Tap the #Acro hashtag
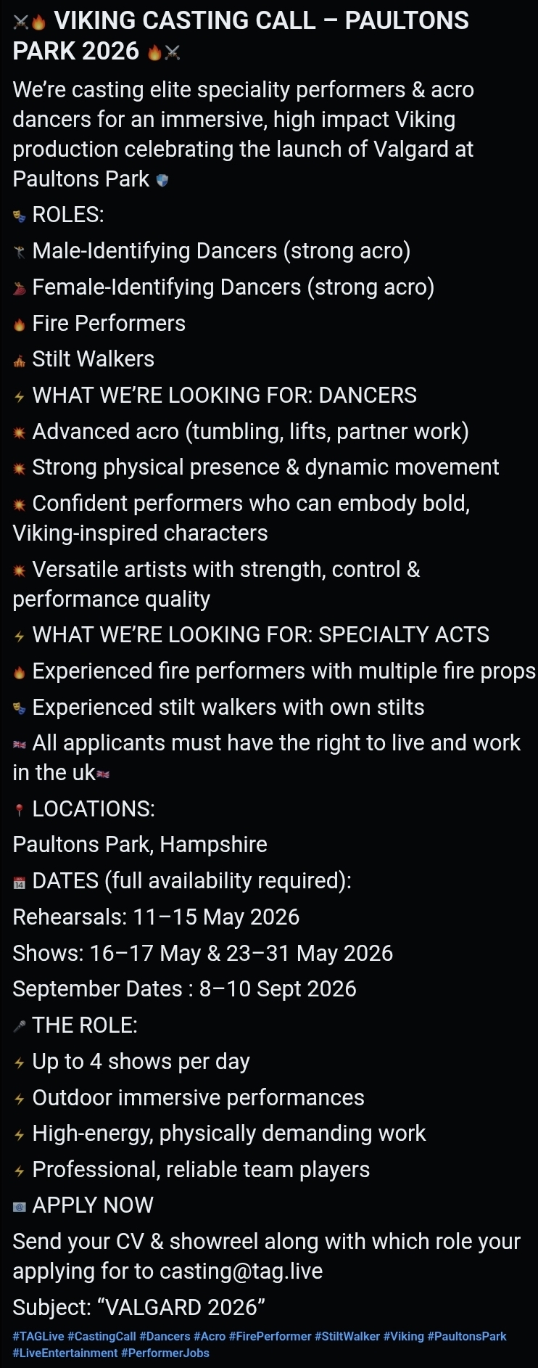The height and width of the screenshot is (1368, 538). coord(210,1336)
